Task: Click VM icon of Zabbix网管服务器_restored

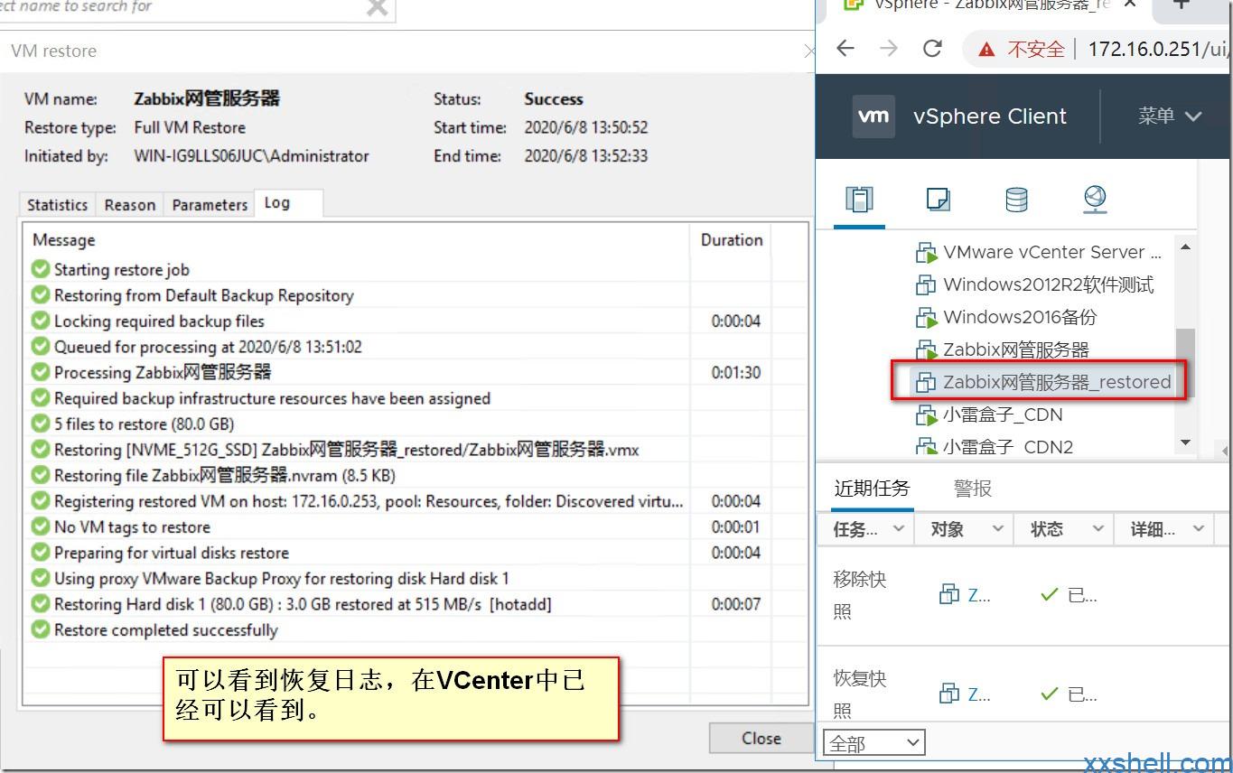Action: (926, 383)
